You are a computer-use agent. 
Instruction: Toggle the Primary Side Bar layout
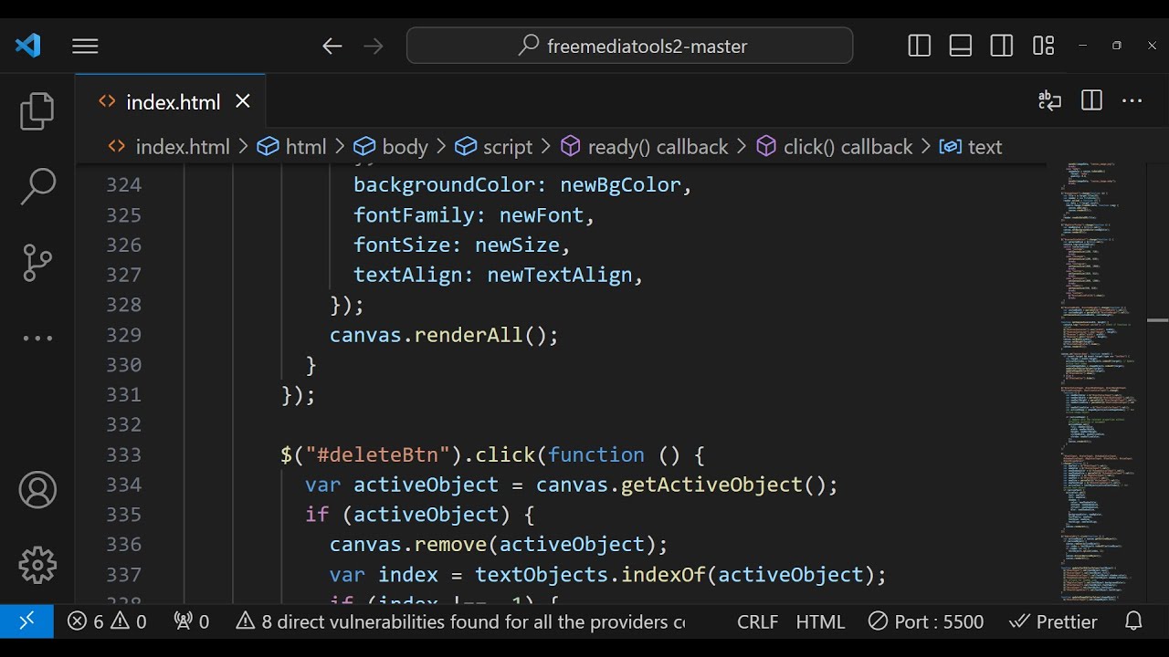920,46
